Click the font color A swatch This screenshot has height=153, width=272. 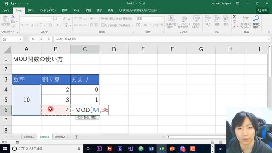(x=57, y=25)
